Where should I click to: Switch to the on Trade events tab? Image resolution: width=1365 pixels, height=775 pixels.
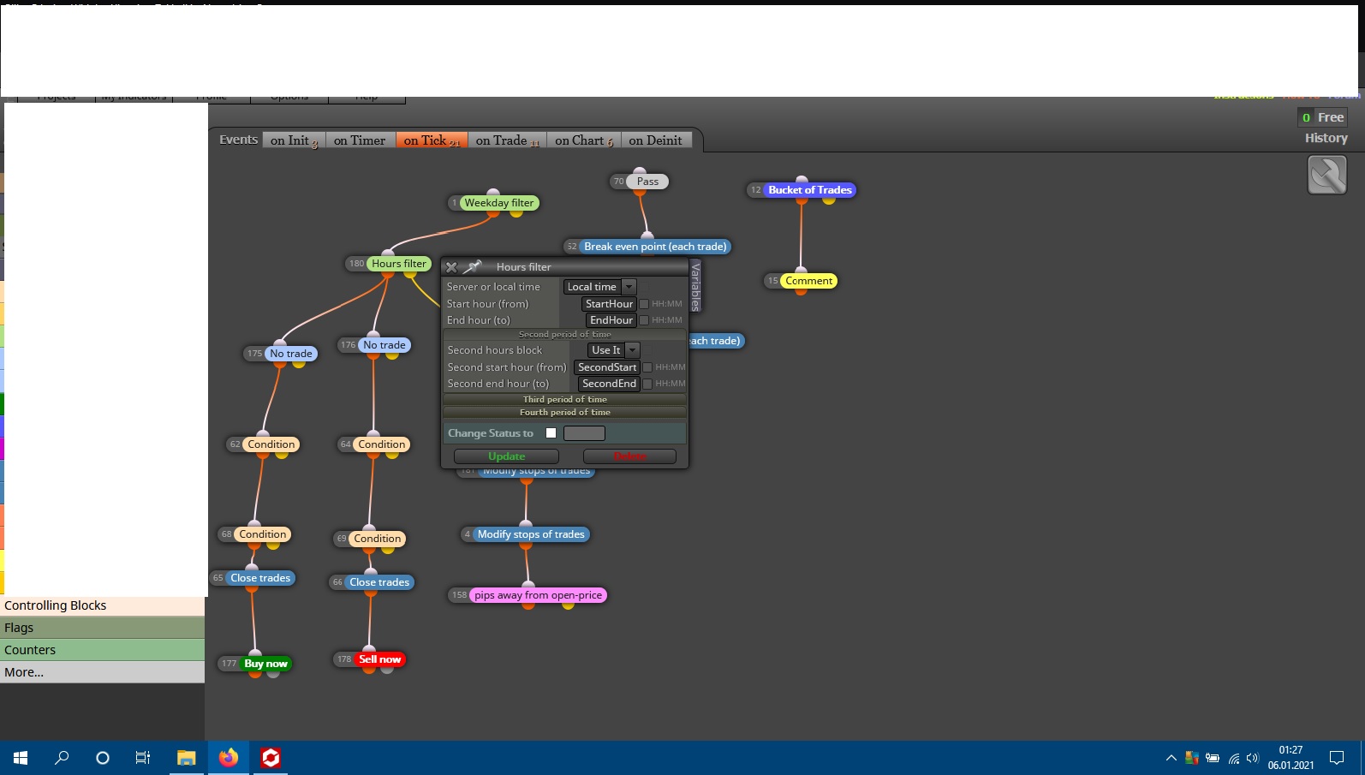pos(507,140)
